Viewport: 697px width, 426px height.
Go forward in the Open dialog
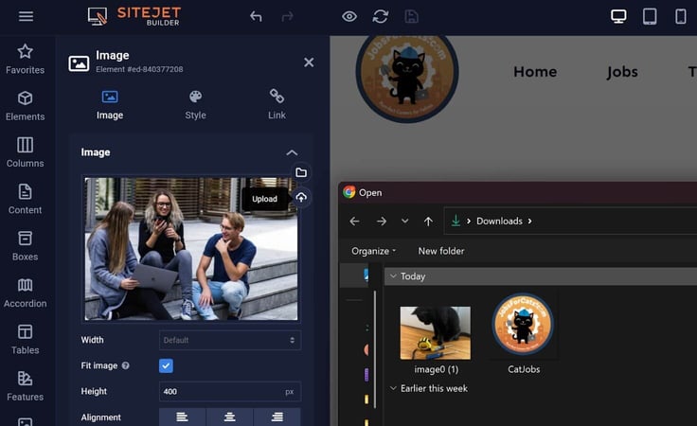[382, 222]
